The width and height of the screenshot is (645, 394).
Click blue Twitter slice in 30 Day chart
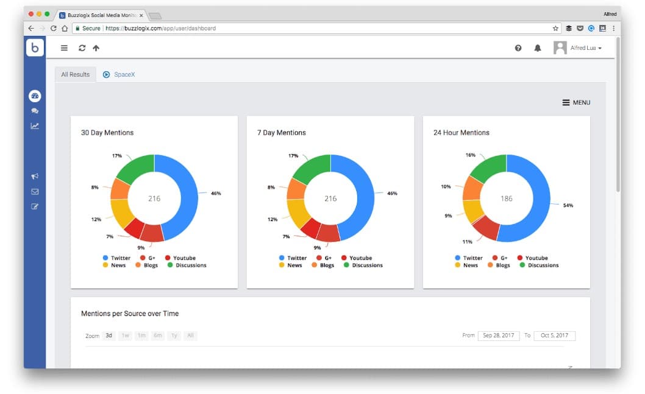point(188,193)
